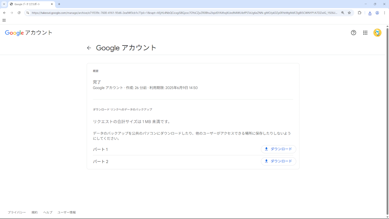Screen dimensions: 389x219
Task: Restore down the Chrome window
Action: [375, 4]
